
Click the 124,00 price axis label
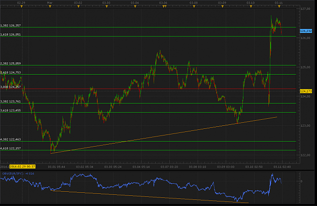tap(305, 96)
